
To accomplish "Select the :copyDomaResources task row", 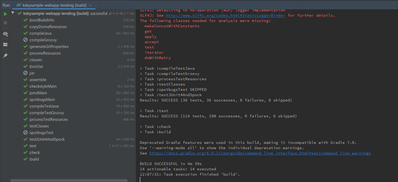I will tap(73, 27).
